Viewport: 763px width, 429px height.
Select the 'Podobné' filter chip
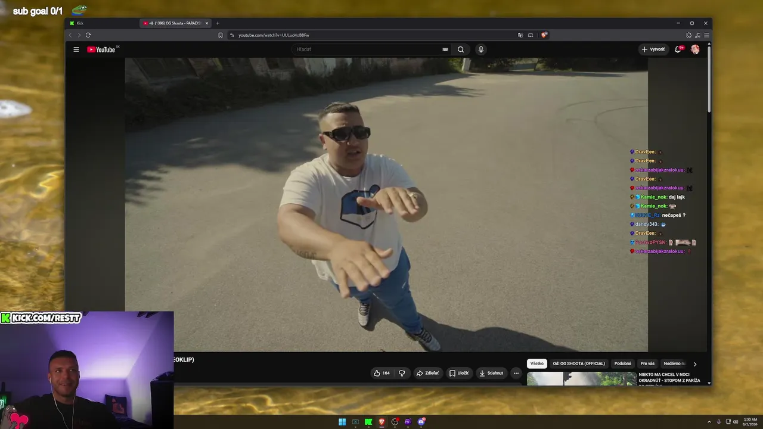click(x=623, y=363)
